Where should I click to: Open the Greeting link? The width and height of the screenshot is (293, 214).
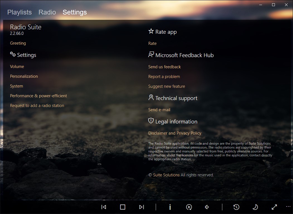click(18, 43)
